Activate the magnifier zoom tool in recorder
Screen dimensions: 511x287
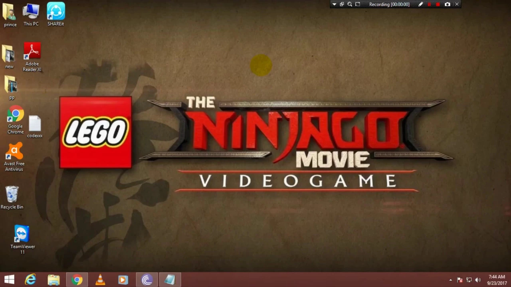pos(350,4)
